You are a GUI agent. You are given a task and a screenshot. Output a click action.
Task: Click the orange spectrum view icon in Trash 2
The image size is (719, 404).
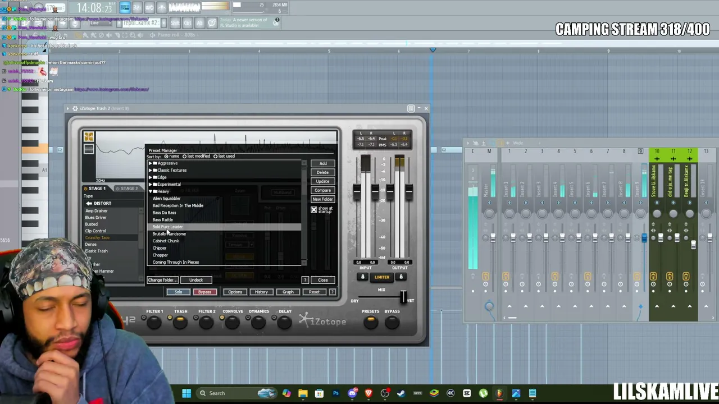pos(88,137)
